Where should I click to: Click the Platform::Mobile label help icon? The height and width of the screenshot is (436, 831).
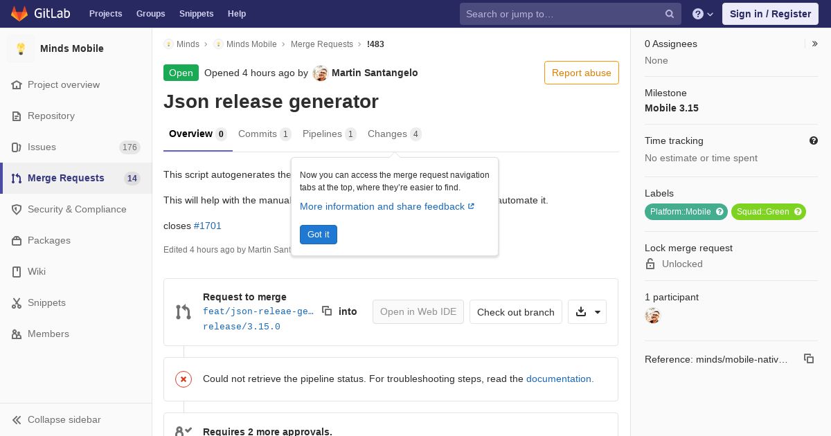(720, 212)
